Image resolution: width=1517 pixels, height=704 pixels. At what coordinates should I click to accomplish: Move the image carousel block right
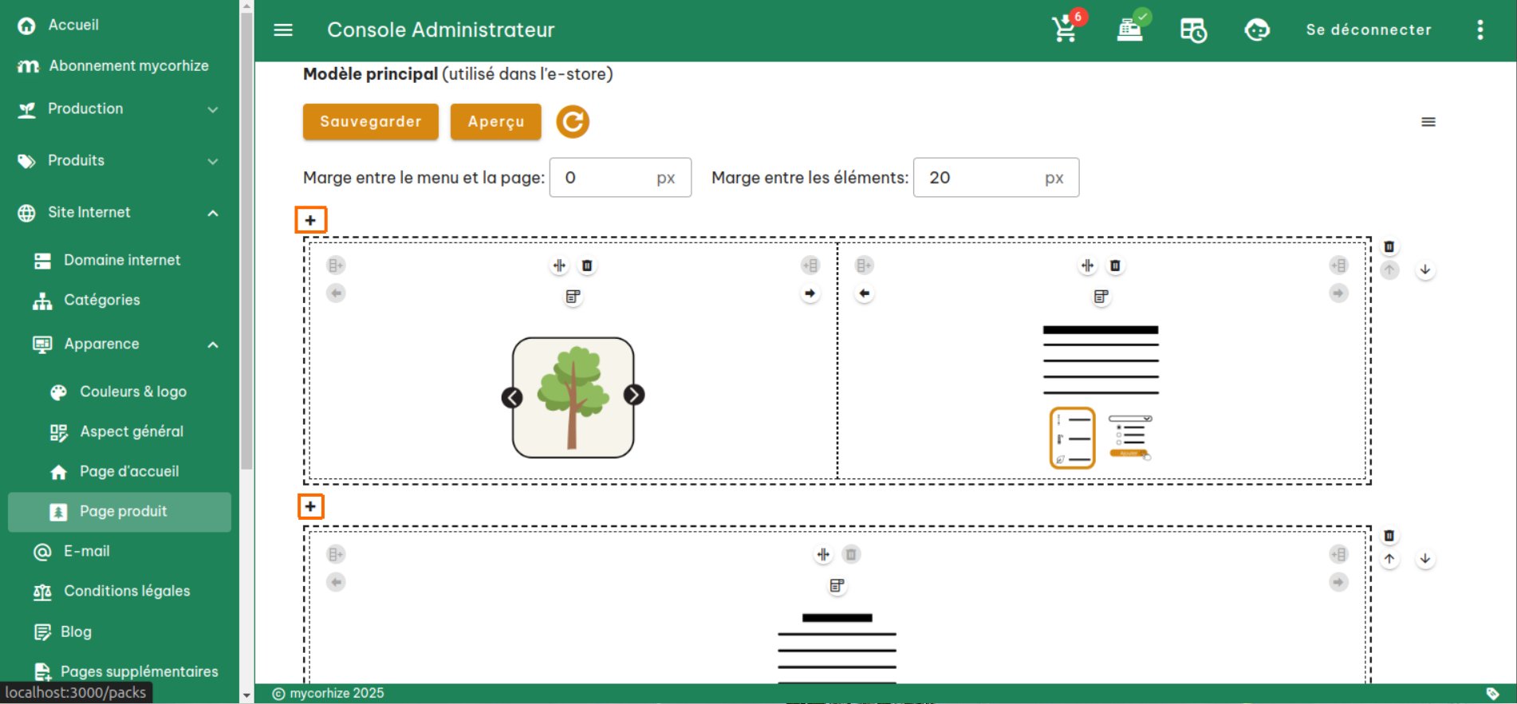coord(810,293)
